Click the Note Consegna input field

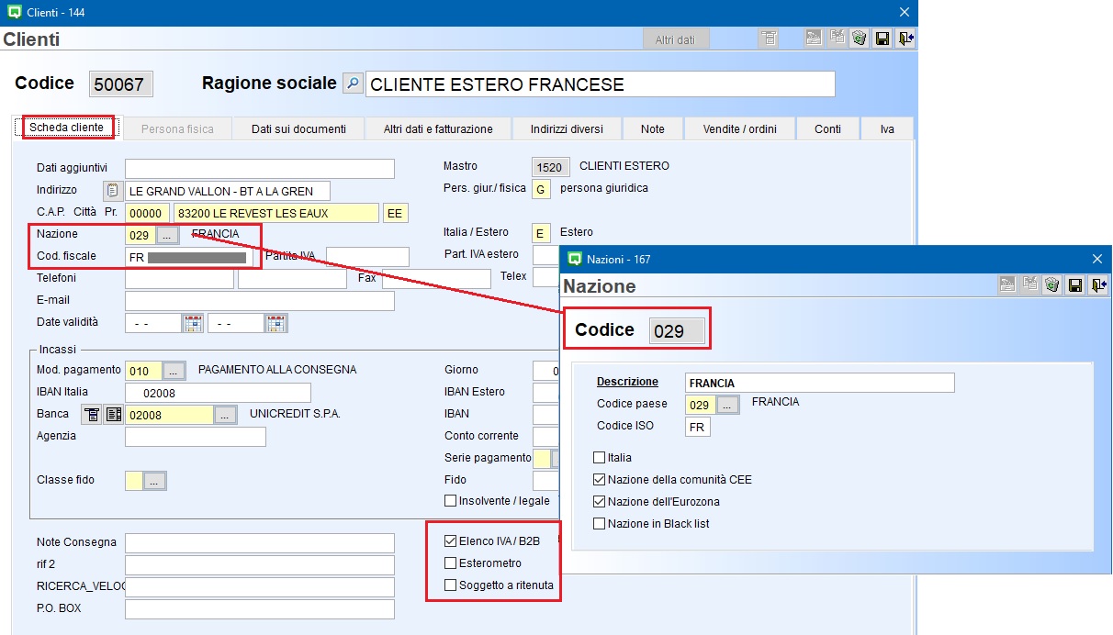coord(260,543)
